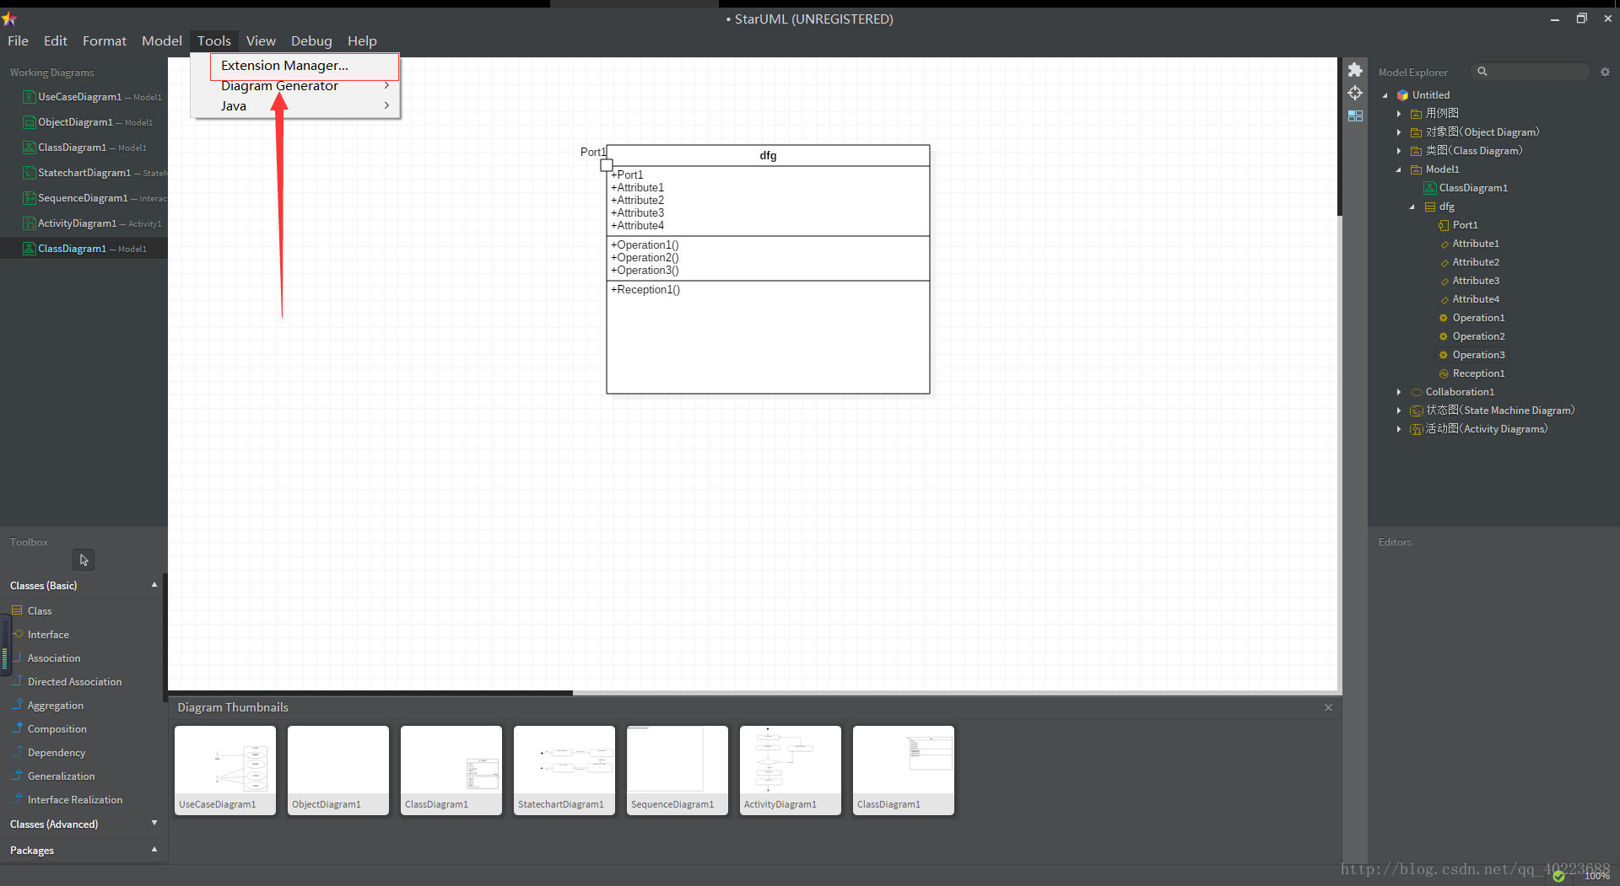The width and height of the screenshot is (1620, 886).
Task: Click the Operation1 gear icon in explorer
Action: 1443,318
